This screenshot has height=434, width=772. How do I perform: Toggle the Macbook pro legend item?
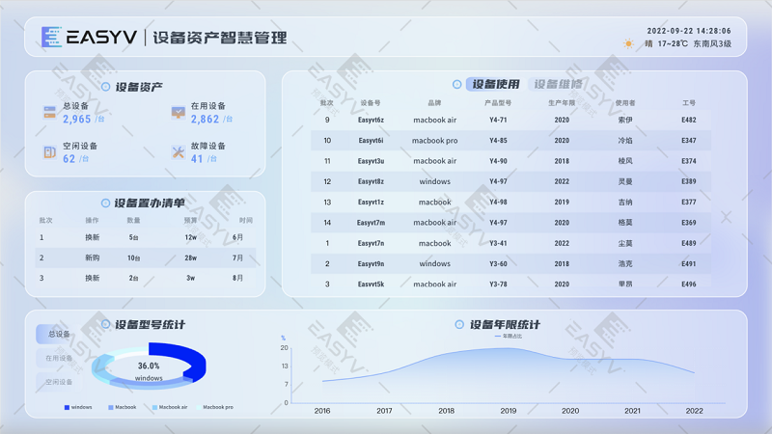tap(214, 408)
